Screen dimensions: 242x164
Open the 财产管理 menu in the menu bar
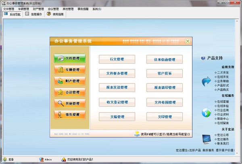coord(38,9)
